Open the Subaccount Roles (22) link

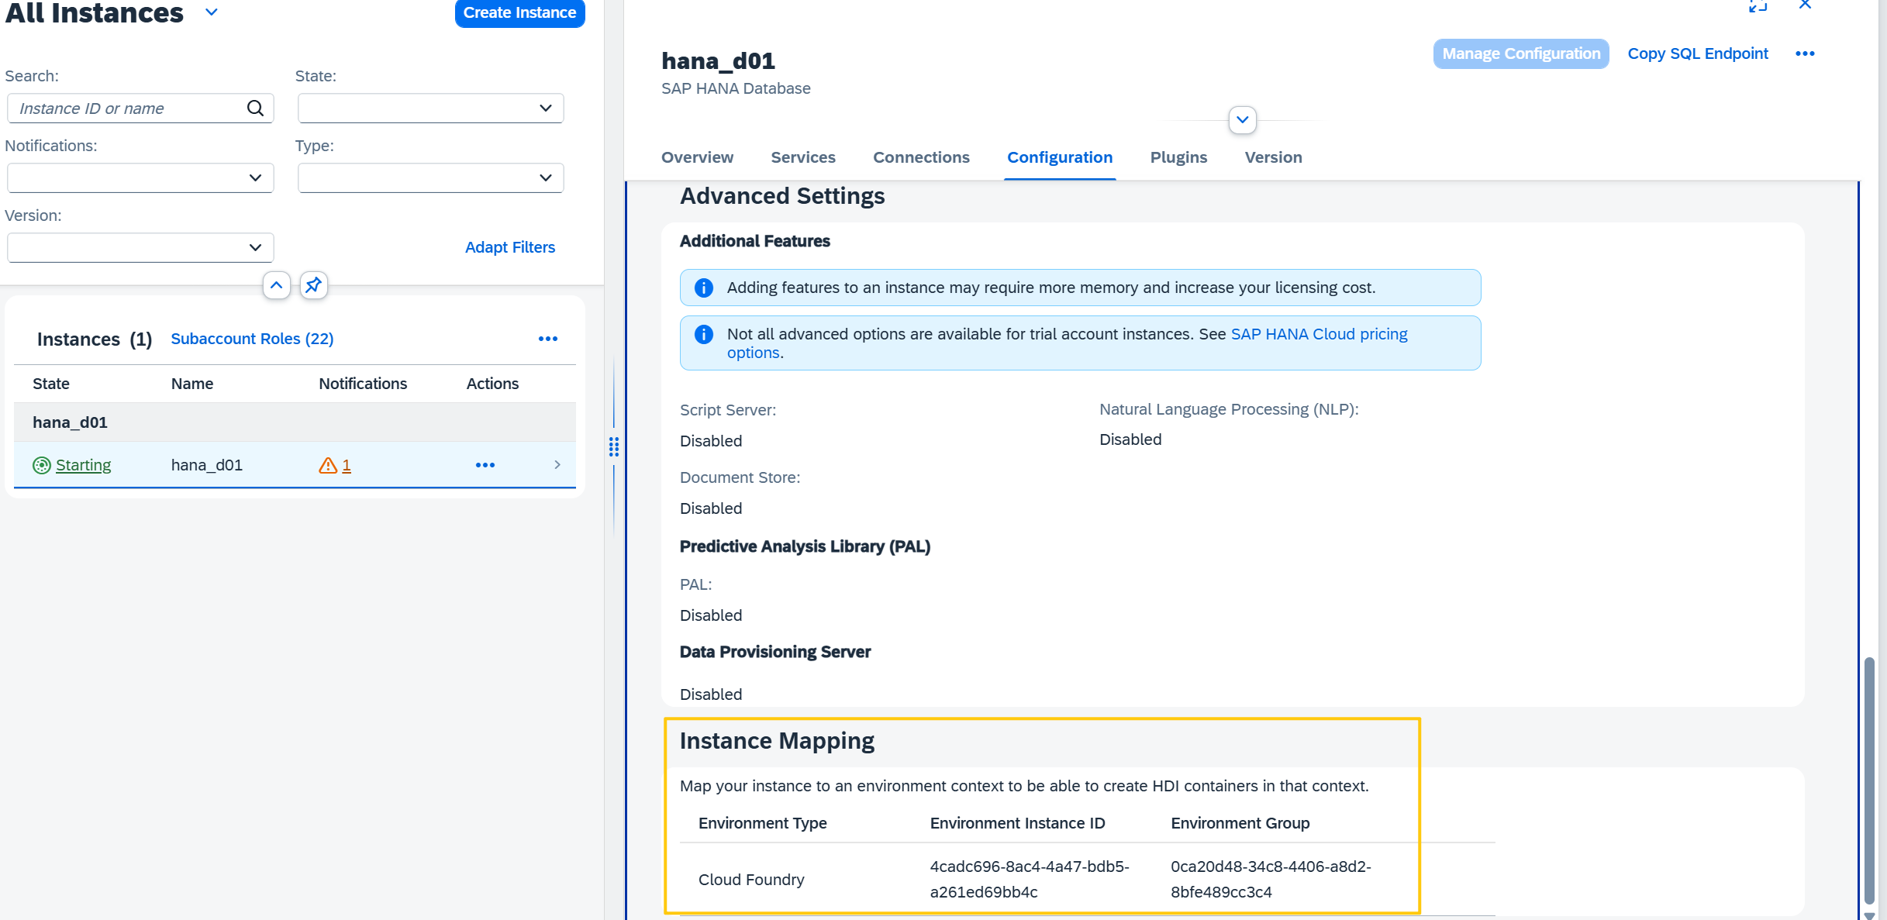point(252,339)
